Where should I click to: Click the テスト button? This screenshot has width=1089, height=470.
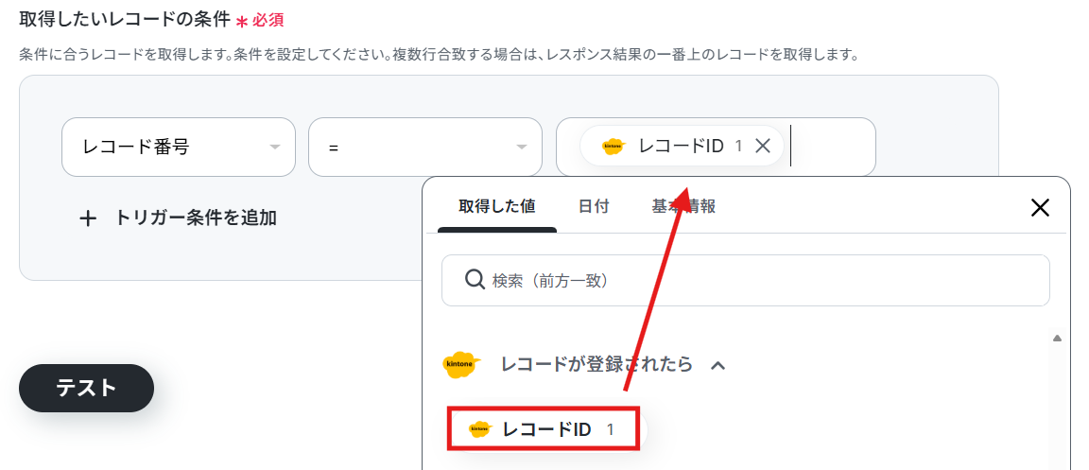coord(86,388)
